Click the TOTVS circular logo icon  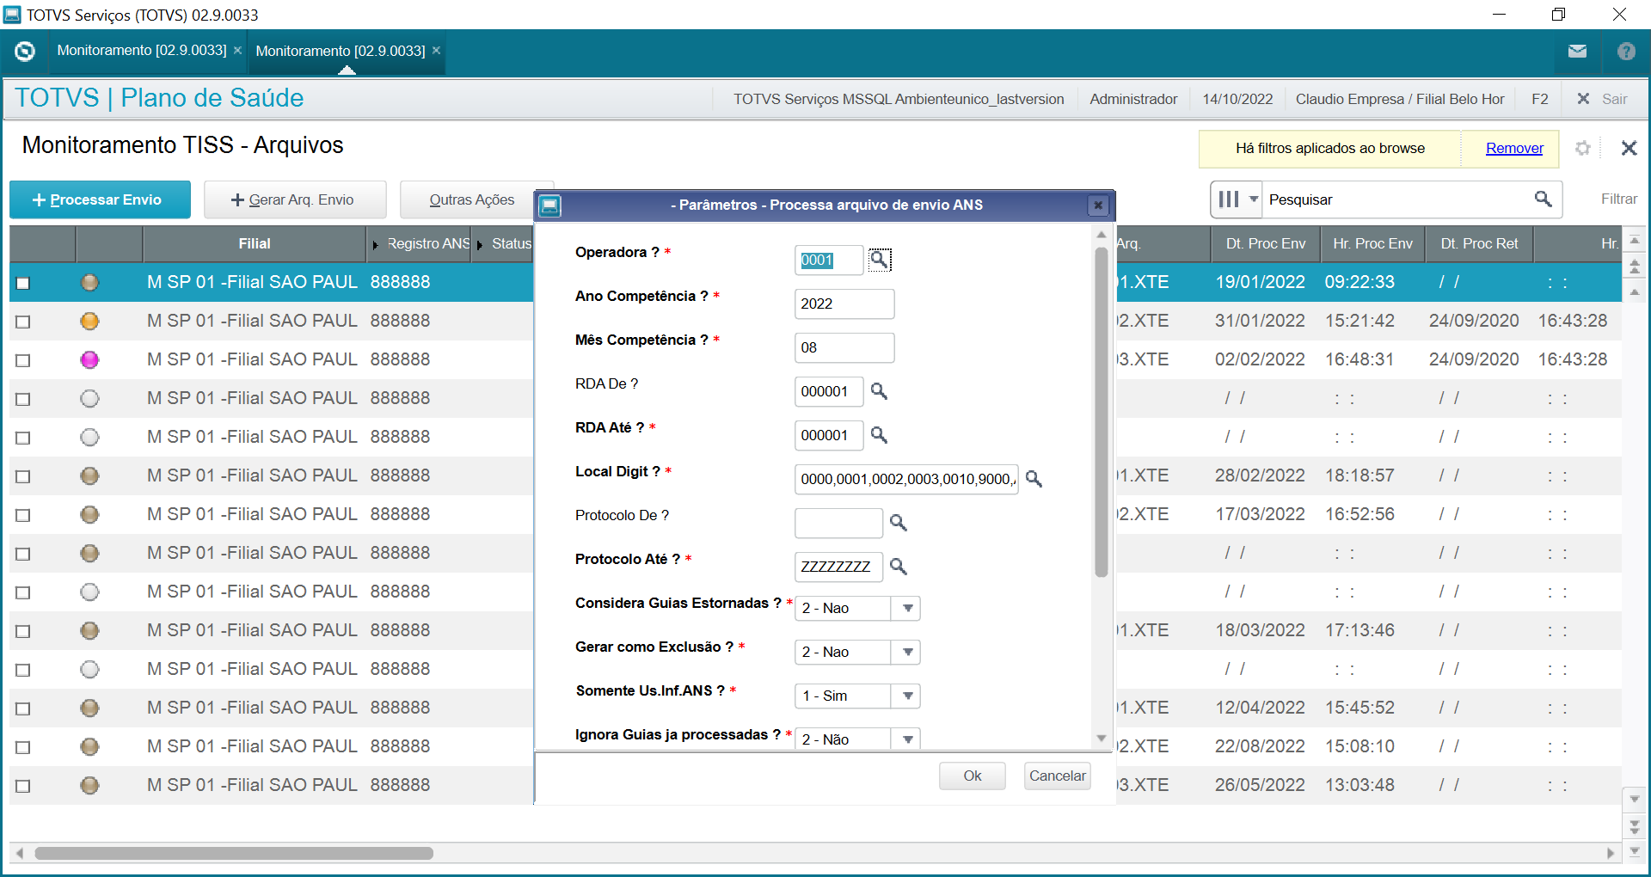25,52
